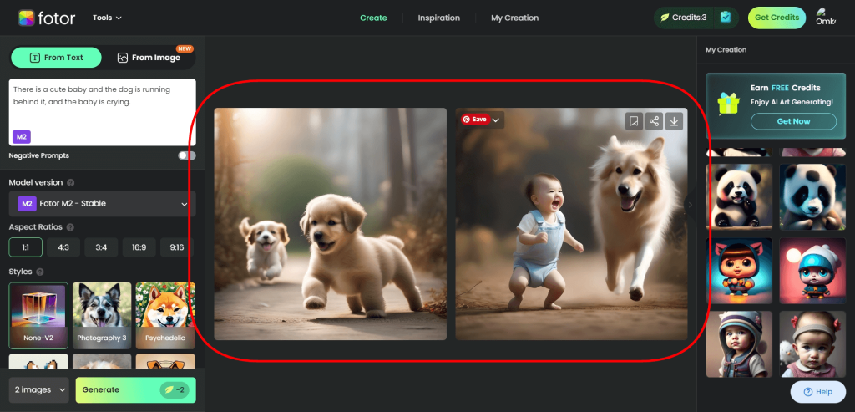Select the Photography 3 style thumbnail
Screen dimensions: 855x412
[x=102, y=314]
